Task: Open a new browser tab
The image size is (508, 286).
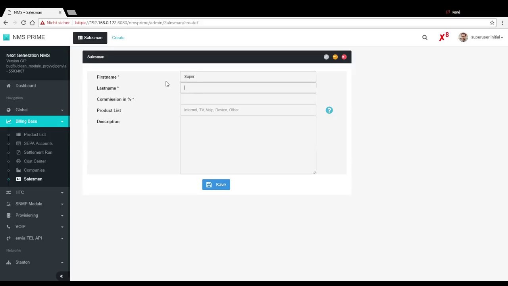Action: point(71,13)
